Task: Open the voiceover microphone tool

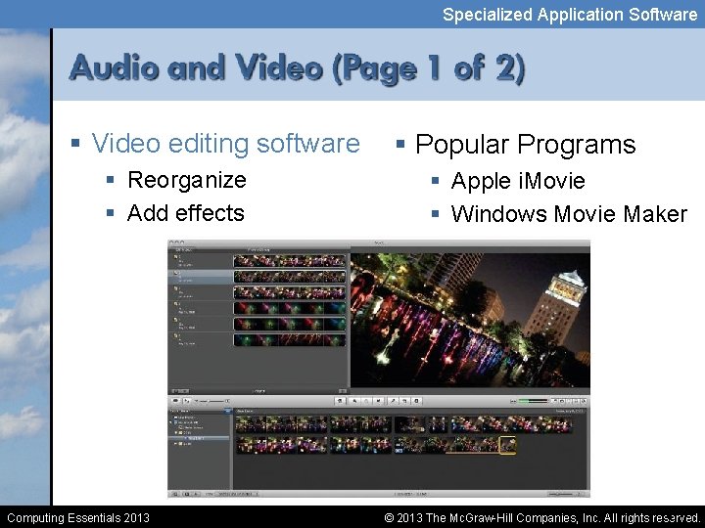Action: point(393,401)
